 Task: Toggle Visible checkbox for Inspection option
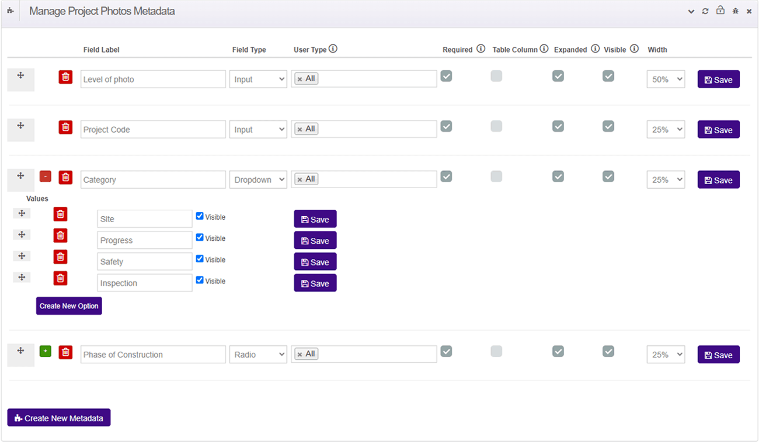pyautogui.click(x=200, y=280)
